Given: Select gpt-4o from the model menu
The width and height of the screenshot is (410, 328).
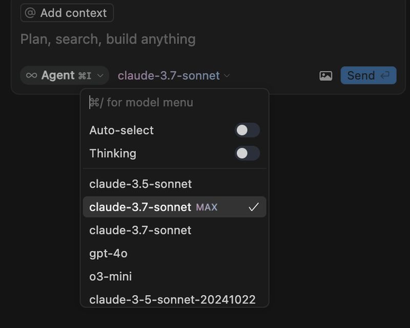Looking at the screenshot, I should (108, 253).
